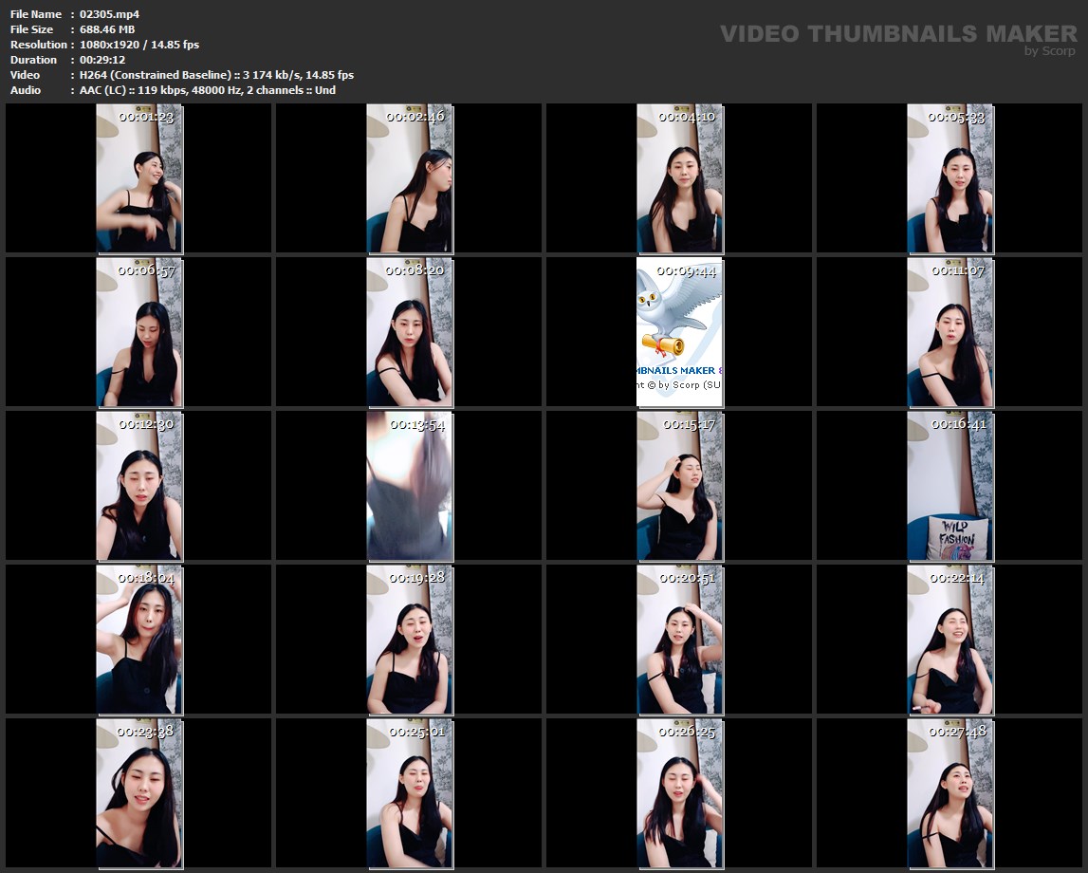Select the last frame at 00:27:48
Viewport: 1088px width, 873px height.
click(x=950, y=793)
